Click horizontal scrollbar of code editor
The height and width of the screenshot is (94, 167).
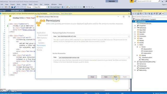64,90
